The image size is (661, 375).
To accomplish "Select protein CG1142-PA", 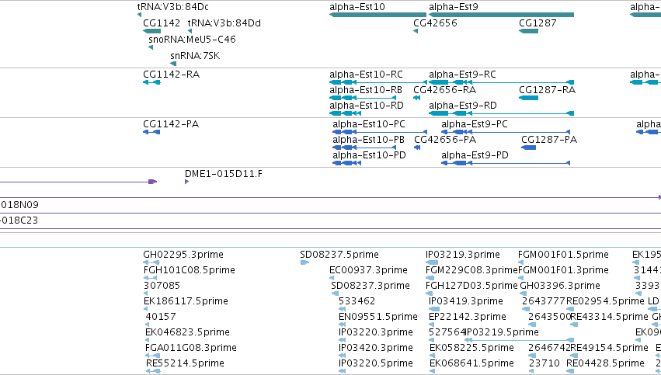I will point(151,132).
